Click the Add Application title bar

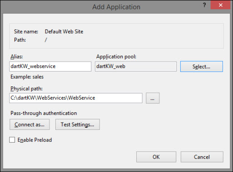point(116,7)
